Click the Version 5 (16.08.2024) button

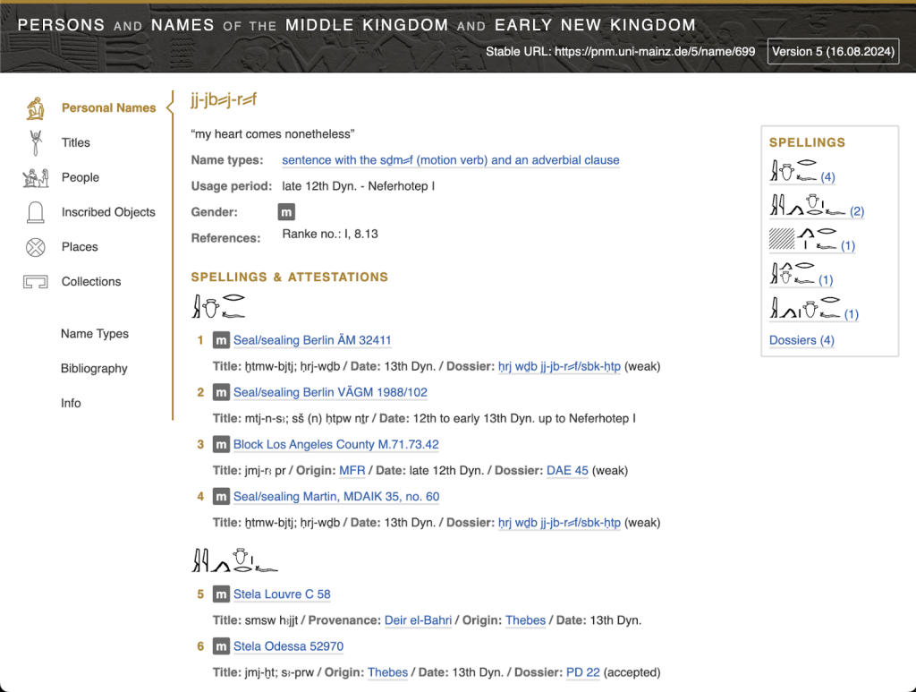point(833,51)
